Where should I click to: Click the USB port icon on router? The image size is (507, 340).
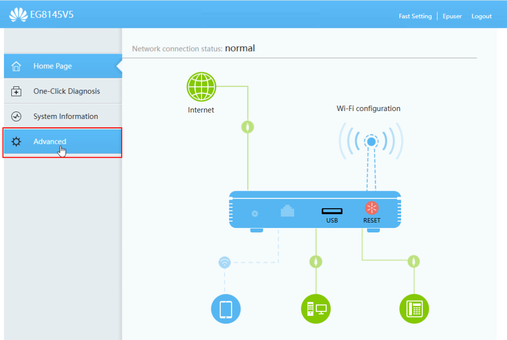tap(332, 211)
